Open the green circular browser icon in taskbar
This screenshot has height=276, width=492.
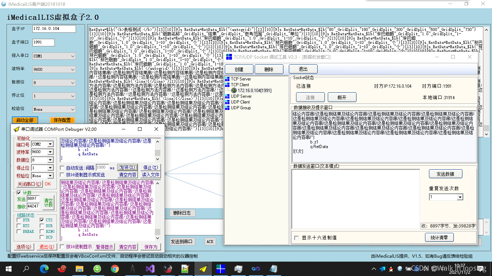point(97,268)
